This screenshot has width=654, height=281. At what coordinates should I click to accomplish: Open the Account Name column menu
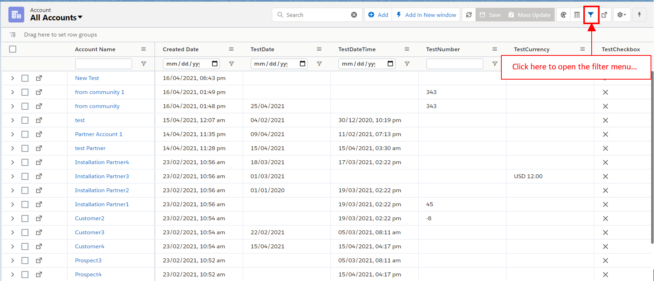tap(144, 49)
